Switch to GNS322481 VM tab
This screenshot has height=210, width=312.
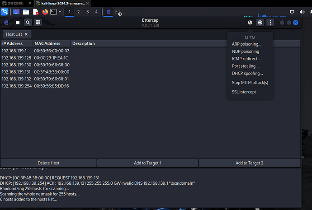click(15, 3)
